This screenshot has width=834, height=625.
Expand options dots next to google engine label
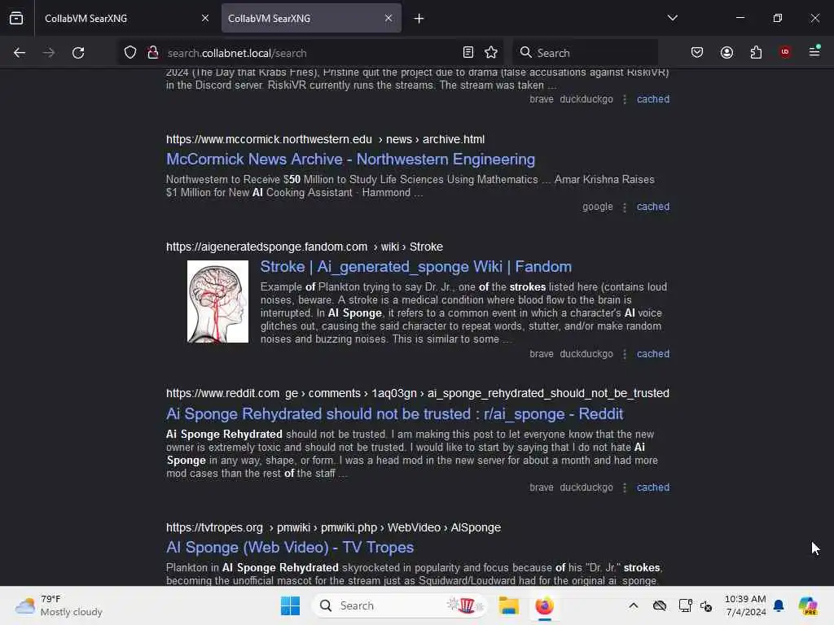625,208
